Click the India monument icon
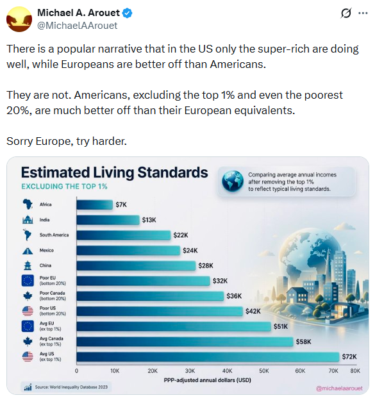 coord(28,219)
